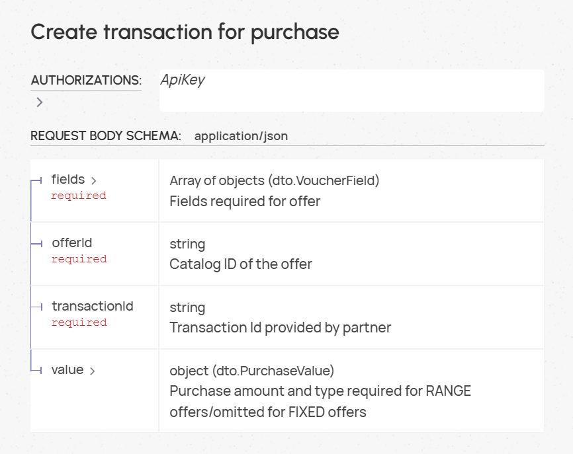
Task: Expand the Authorizations chevron arrow
Action: 40,102
